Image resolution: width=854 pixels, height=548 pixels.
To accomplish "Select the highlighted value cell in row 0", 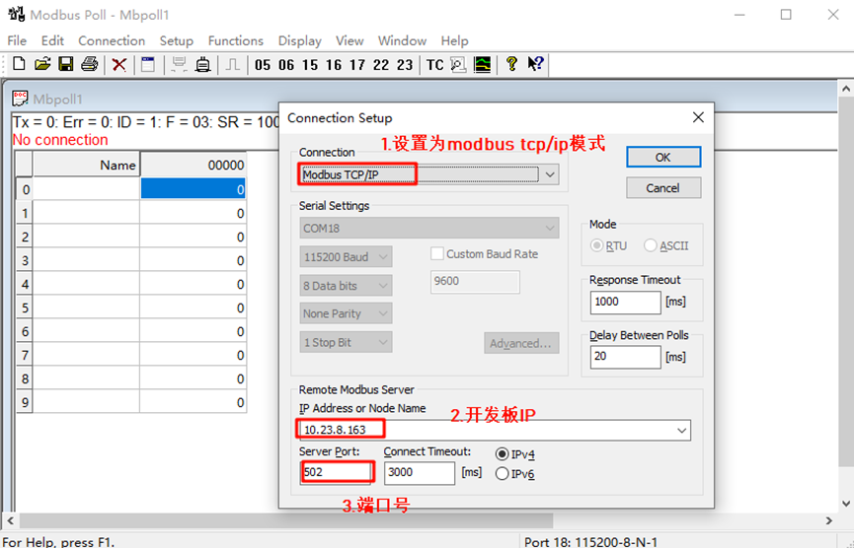I will coord(194,189).
